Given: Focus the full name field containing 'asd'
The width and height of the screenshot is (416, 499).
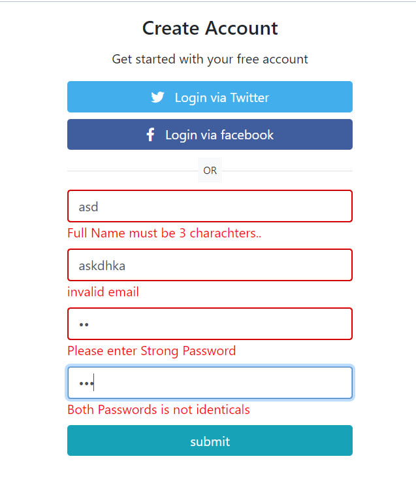Looking at the screenshot, I should pyautogui.click(x=210, y=207).
